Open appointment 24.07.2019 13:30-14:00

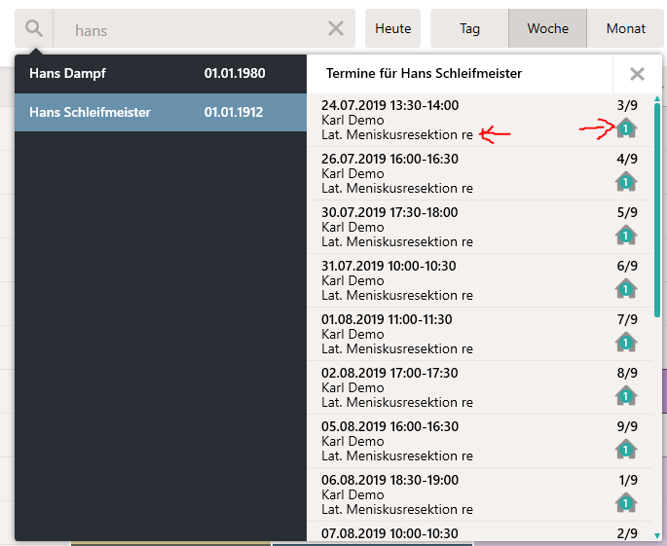[479, 121]
